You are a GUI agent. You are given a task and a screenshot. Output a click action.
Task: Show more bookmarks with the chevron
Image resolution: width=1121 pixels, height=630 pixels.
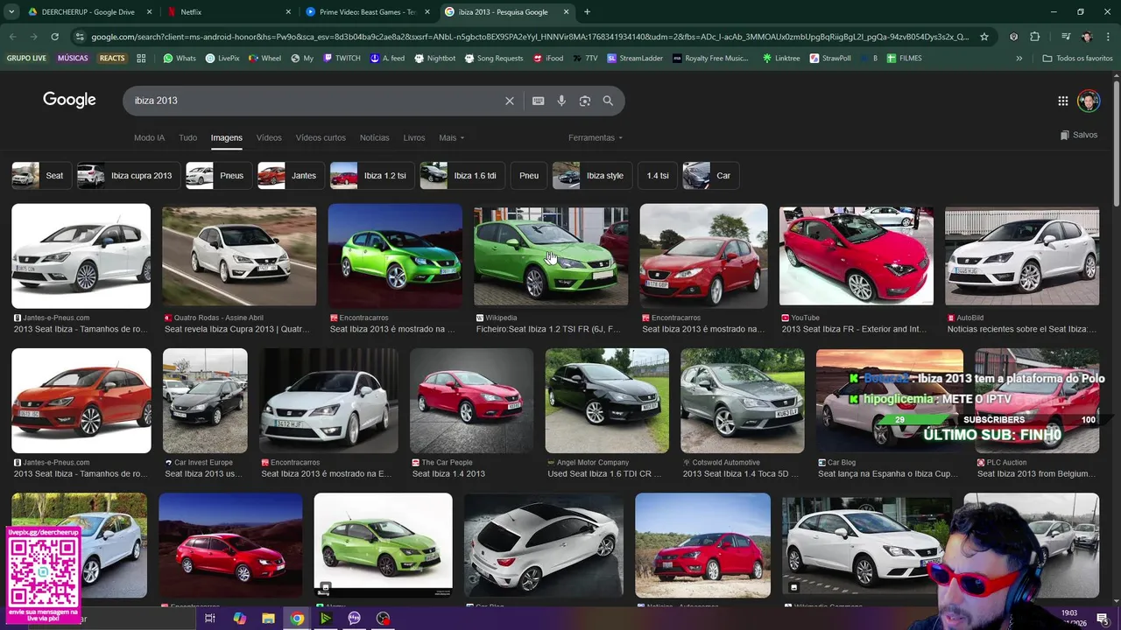pos(1019,58)
